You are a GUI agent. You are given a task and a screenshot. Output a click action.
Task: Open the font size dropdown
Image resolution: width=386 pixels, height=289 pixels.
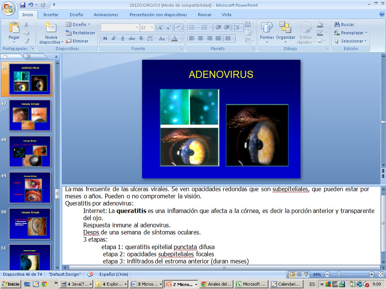point(152,27)
